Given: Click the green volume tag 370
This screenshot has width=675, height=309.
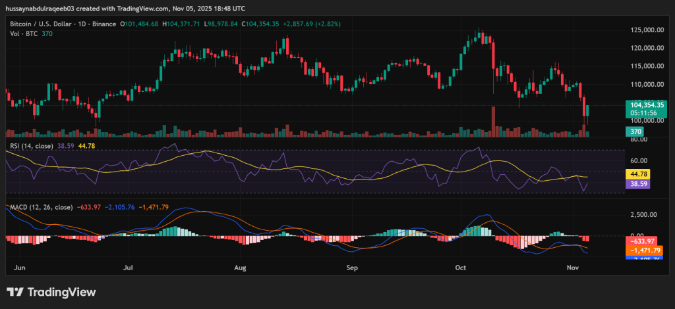Looking at the screenshot, I should tap(634, 131).
